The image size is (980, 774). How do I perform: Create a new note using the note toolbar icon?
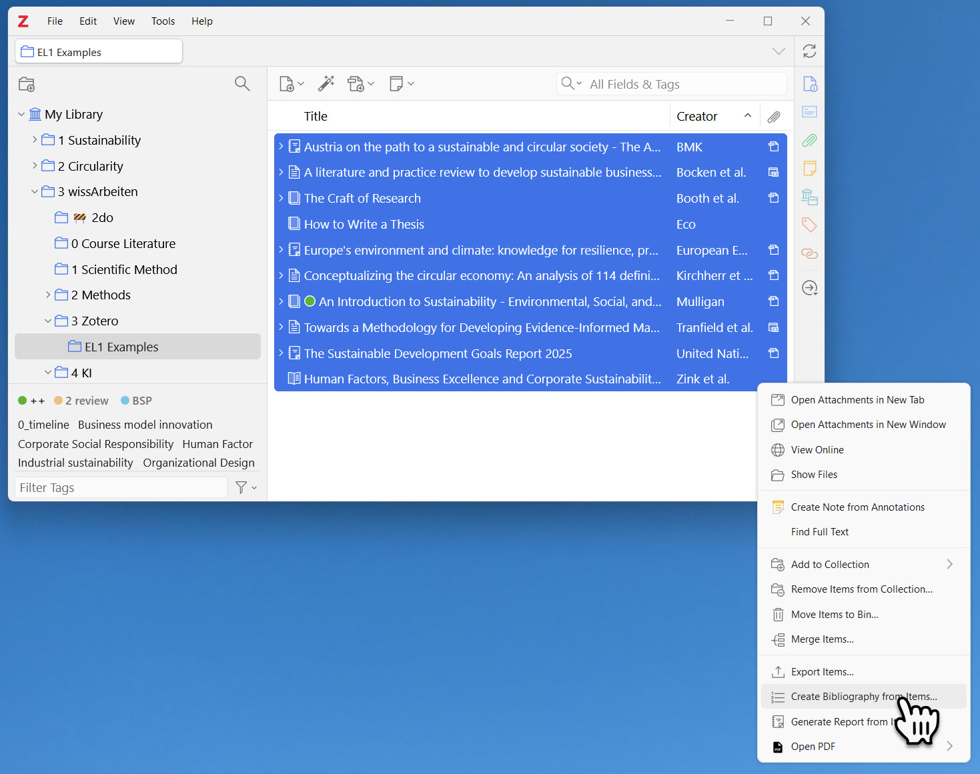[398, 83]
